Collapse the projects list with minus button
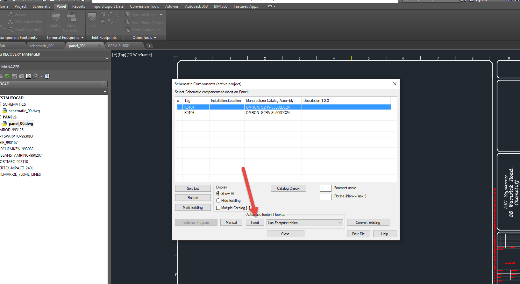The width and height of the screenshot is (520, 284). pyautogui.click(x=105, y=91)
